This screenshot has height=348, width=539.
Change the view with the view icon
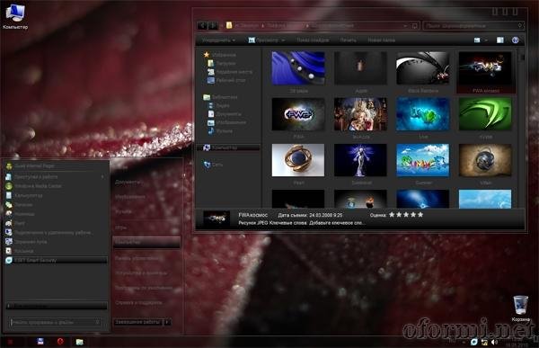pos(477,40)
